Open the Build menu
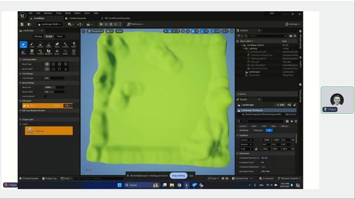The image size is (355, 199). coord(68,13)
